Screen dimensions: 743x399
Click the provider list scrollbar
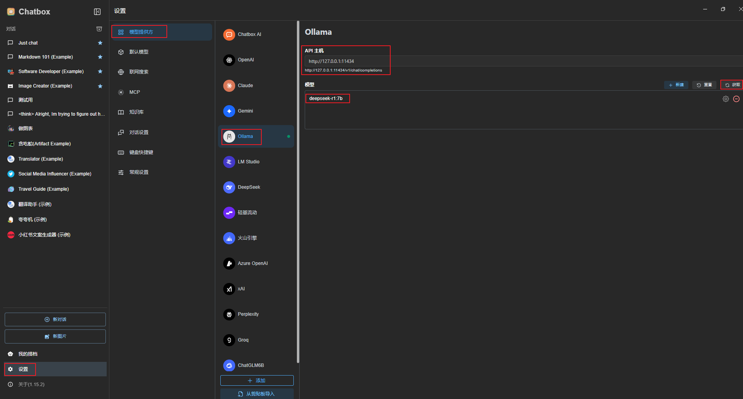(298, 191)
